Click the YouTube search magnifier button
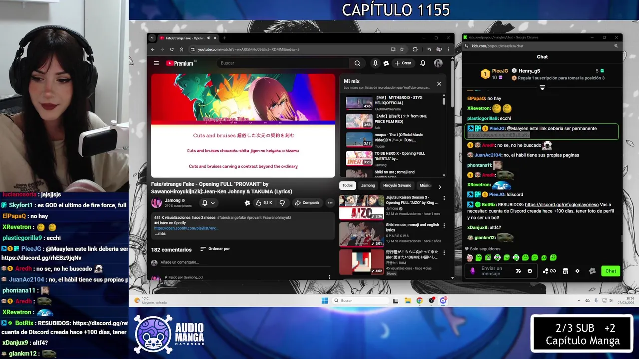Image resolution: width=639 pixels, height=359 pixels. pos(357,63)
